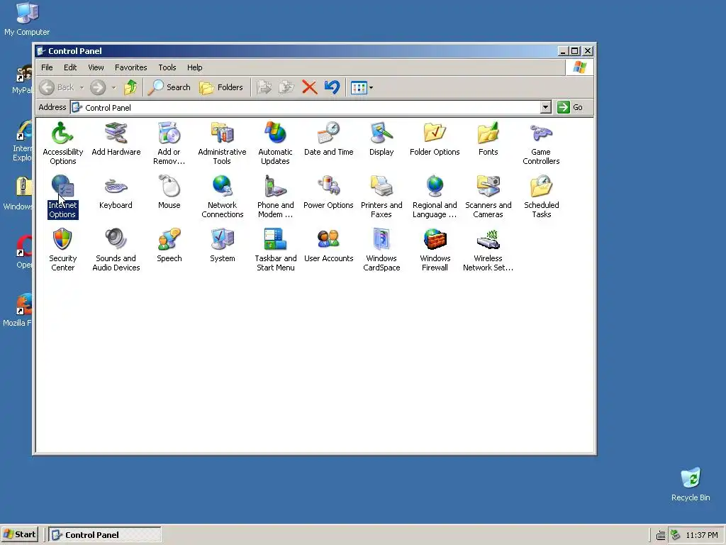Open Folder Options icon
Screen dimensions: 726x545
pos(435,138)
